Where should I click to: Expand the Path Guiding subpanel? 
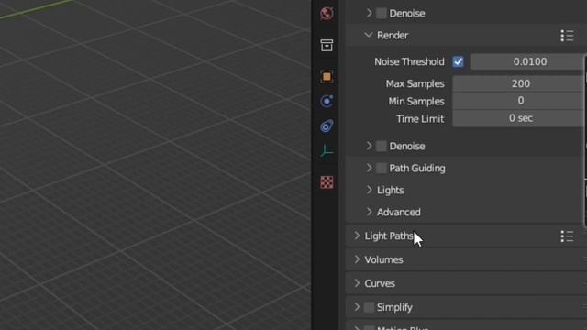pyautogui.click(x=369, y=168)
